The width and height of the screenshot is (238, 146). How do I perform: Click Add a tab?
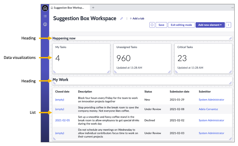[x=137, y=19]
